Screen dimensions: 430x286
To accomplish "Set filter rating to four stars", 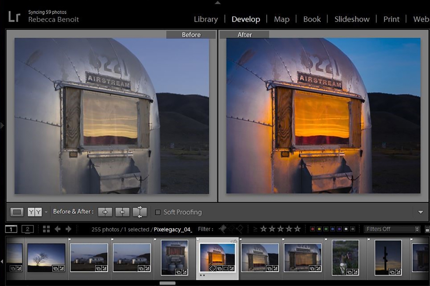I will (x=289, y=229).
